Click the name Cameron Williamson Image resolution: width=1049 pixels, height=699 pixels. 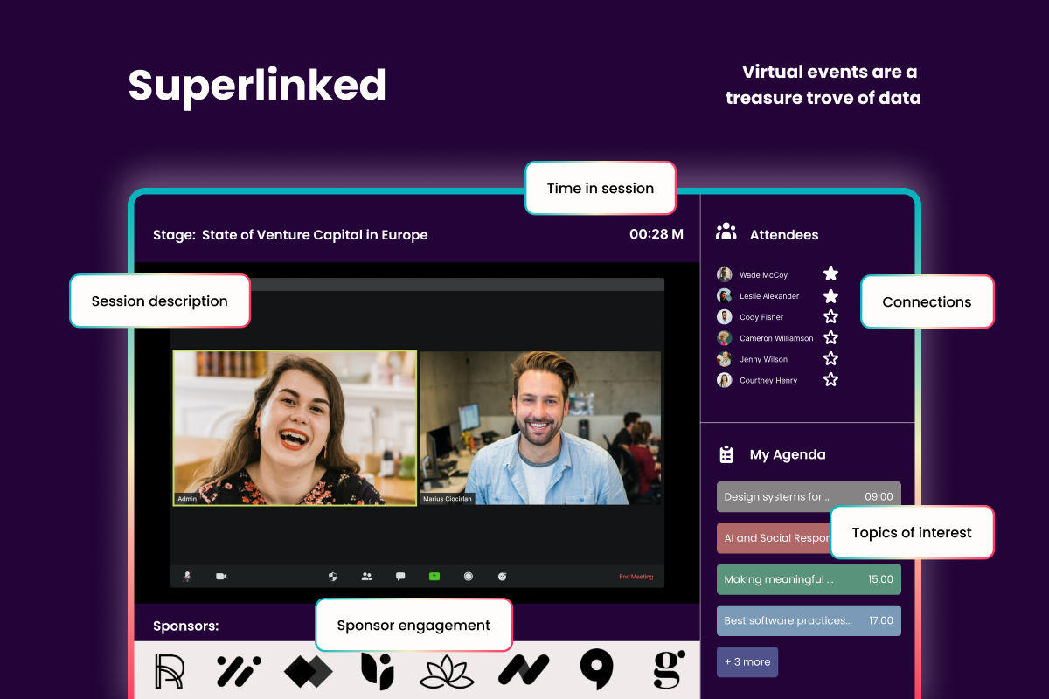pos(776,338)
